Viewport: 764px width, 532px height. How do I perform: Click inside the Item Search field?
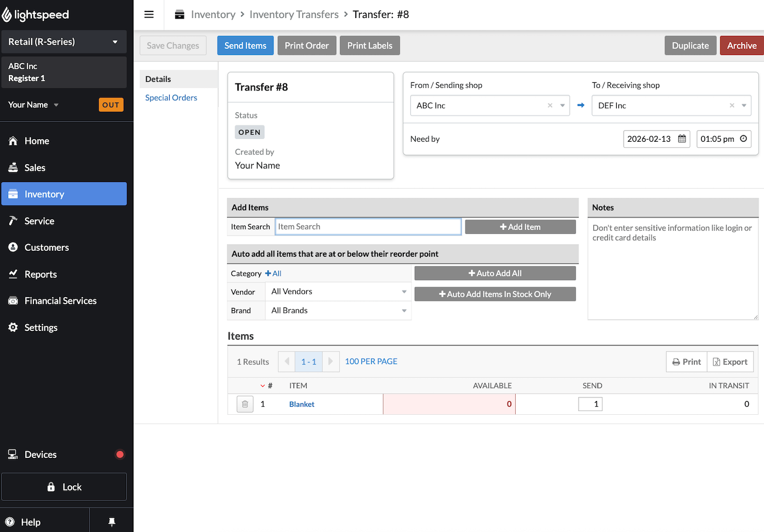click(368, 226)
